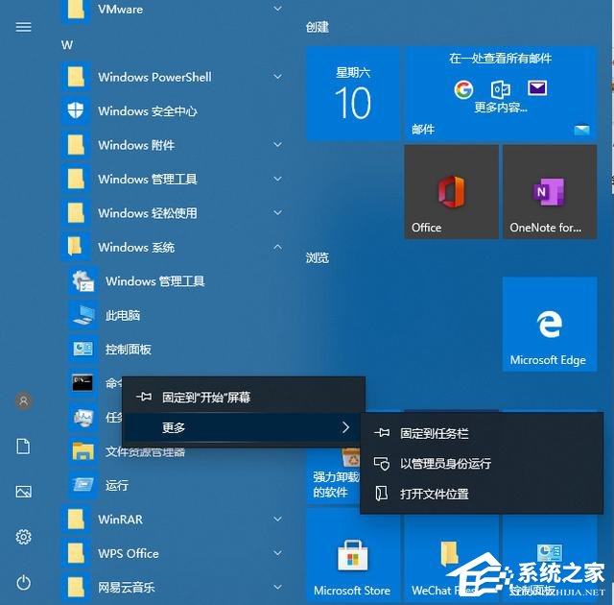Image resolution: width=614 pixels, height=605 pixels.
Task: Select 固定到任务栏 in the submenu
Action: click(x=435, y=434)
